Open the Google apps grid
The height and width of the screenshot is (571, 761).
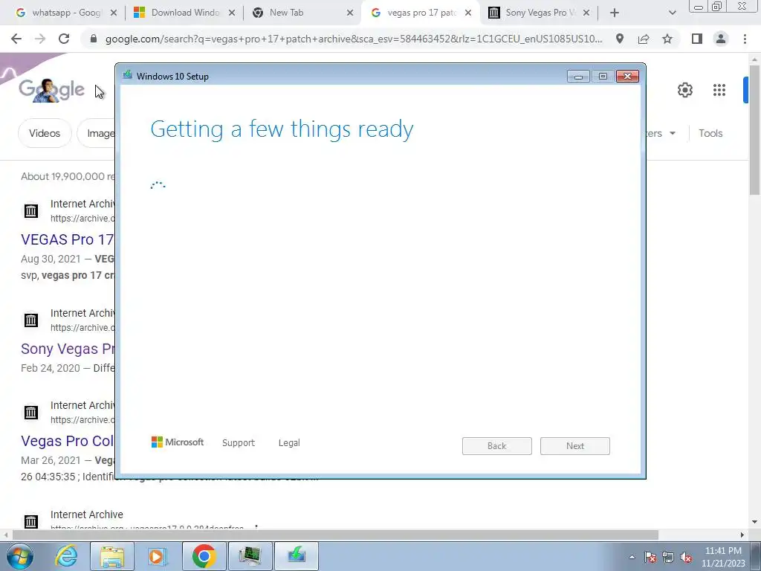(x=719, y=90)
